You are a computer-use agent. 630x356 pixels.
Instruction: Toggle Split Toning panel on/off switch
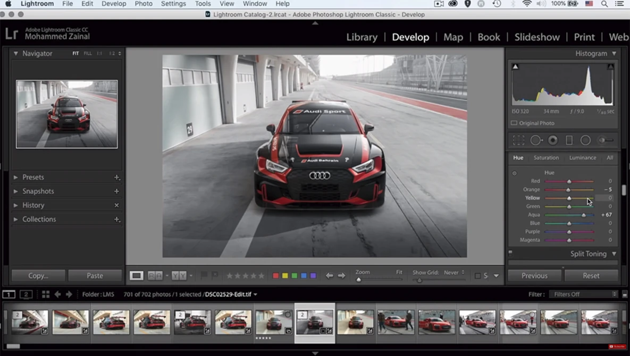point(510,253)
